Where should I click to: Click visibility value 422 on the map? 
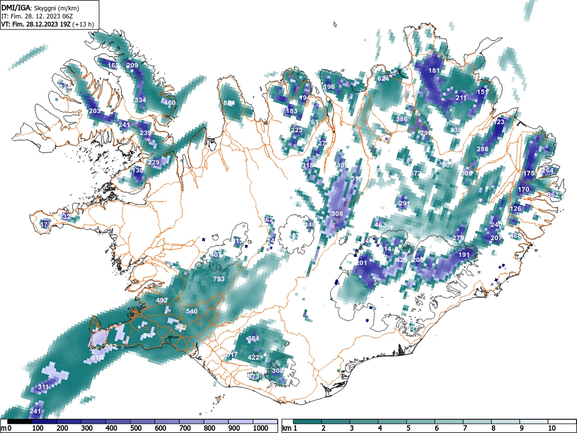[253, 357]
